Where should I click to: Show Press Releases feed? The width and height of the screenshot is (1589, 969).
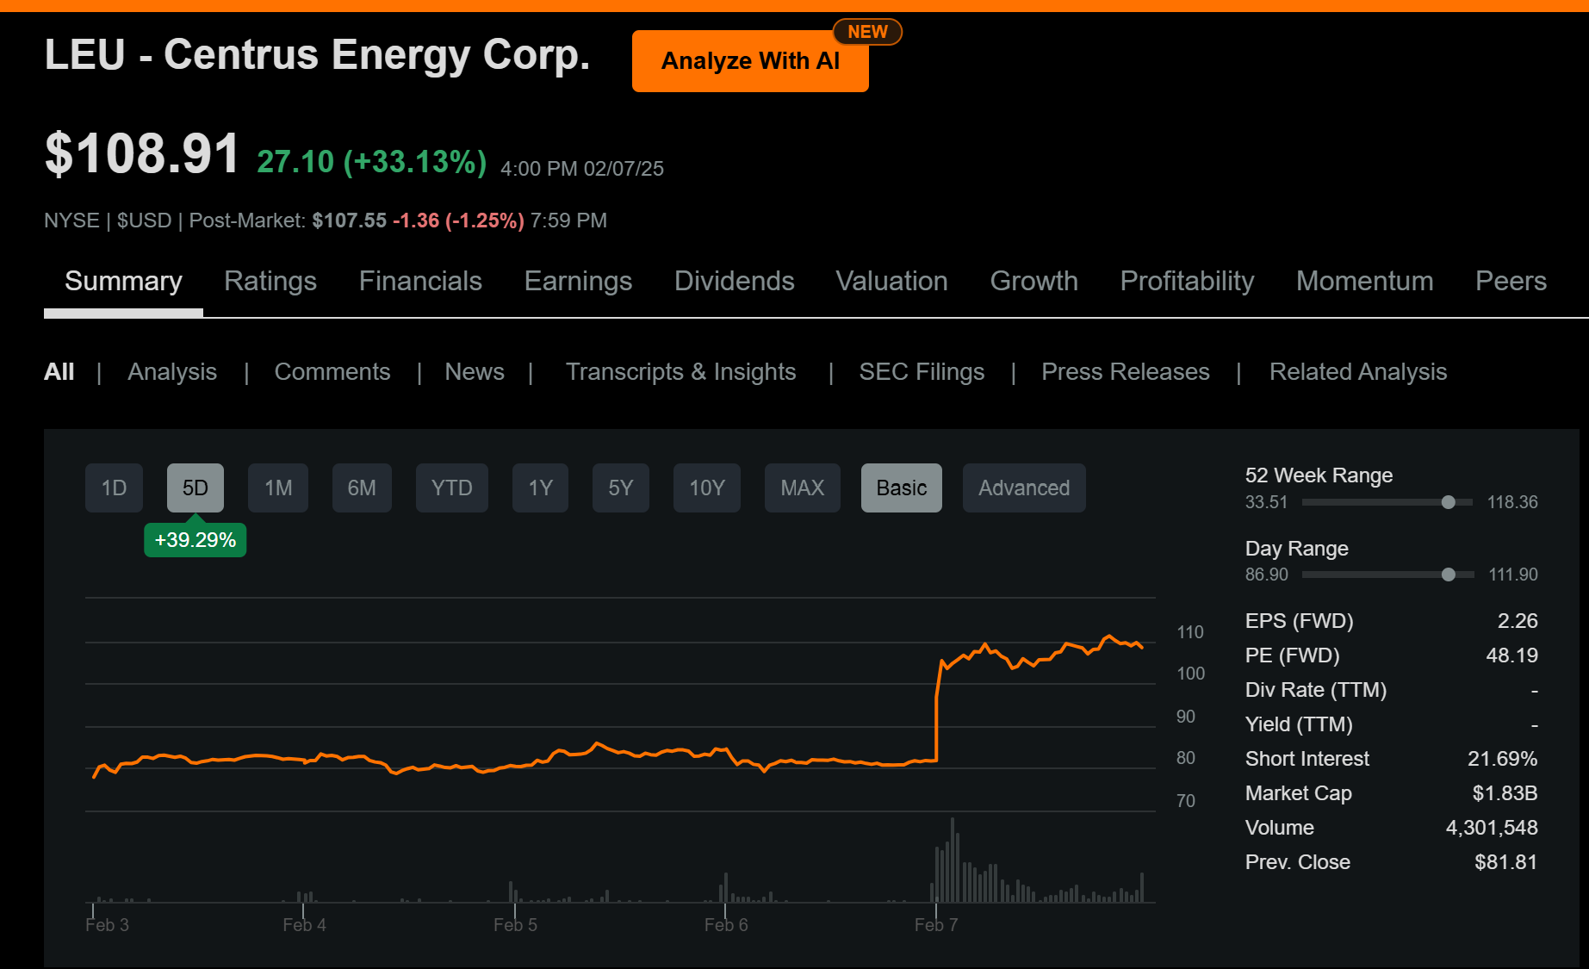[1125, 372]
